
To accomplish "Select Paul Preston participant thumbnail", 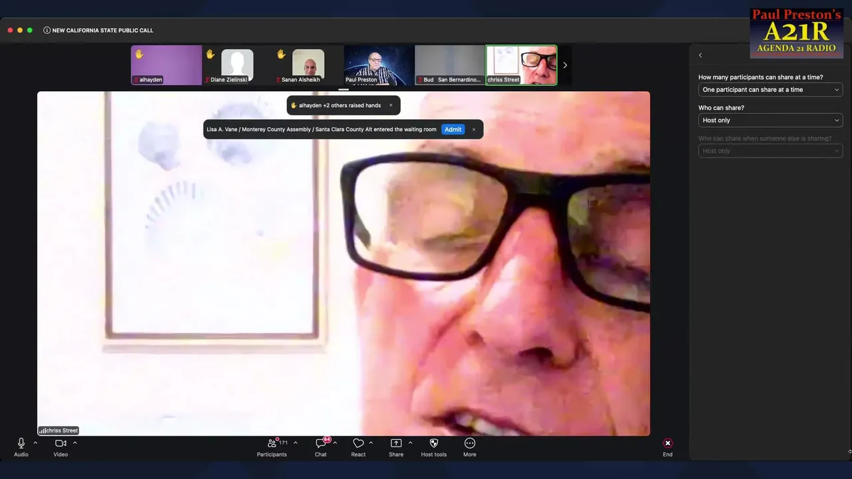I will [x=379, y=65].
